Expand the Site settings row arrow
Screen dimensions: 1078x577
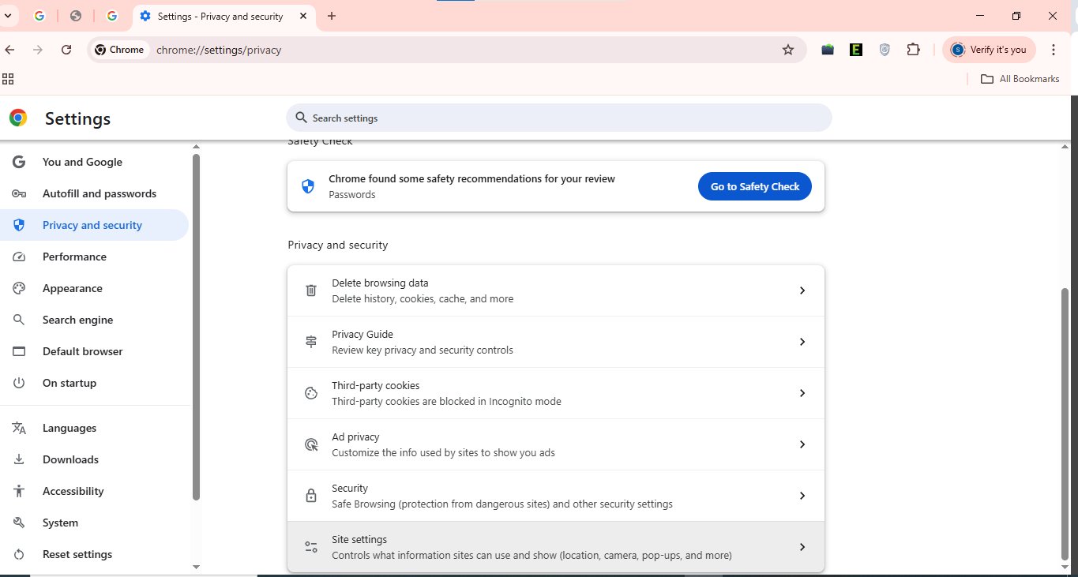(802, 547)
